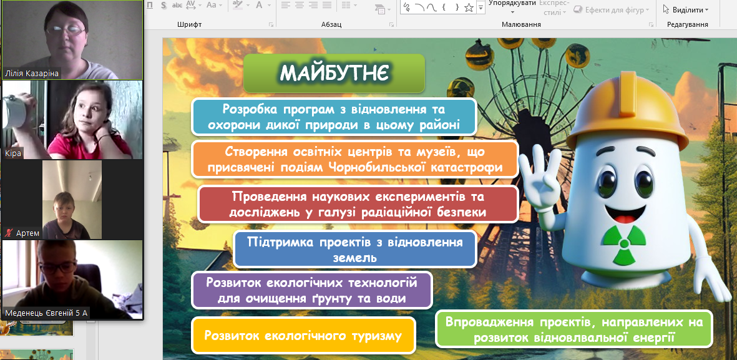Viewport: 737px width, 360px height.
Task: Select the scribble freeform shape
Action: pyautogui.click(x=407, y=7)
